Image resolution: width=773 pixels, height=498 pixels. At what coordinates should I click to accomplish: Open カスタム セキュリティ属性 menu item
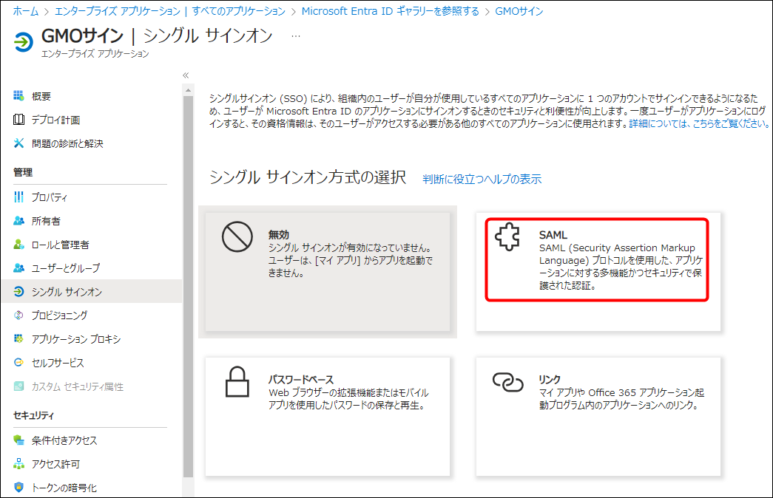tap(78, 386)
